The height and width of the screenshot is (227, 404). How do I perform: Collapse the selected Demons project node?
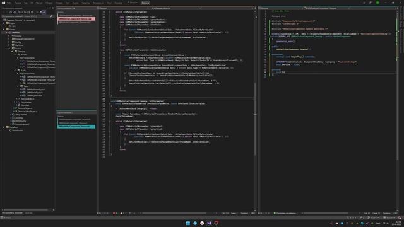pyautogui.click(x=6, y=33)
